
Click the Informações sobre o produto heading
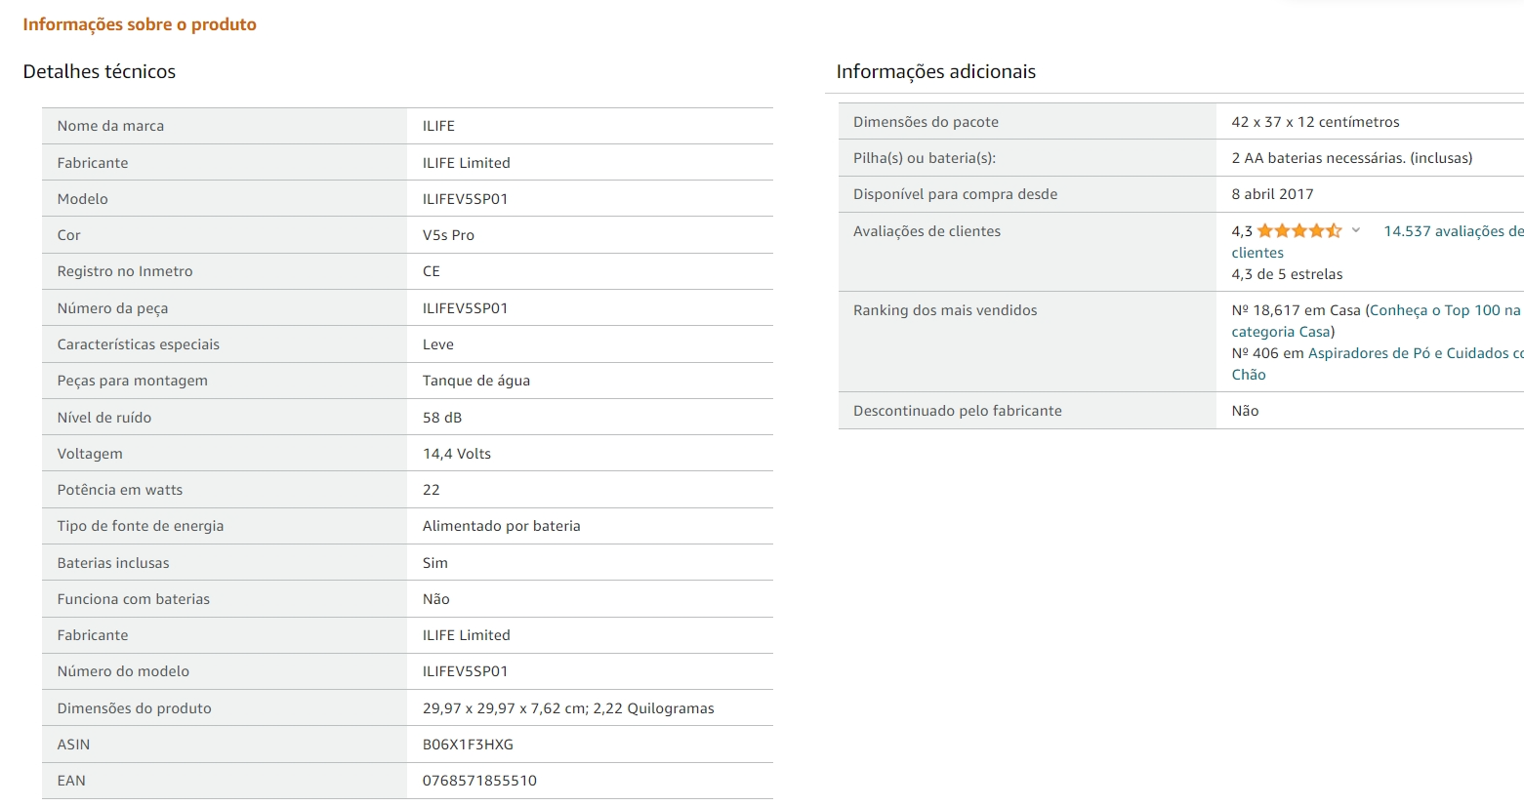tap(140, 24)
